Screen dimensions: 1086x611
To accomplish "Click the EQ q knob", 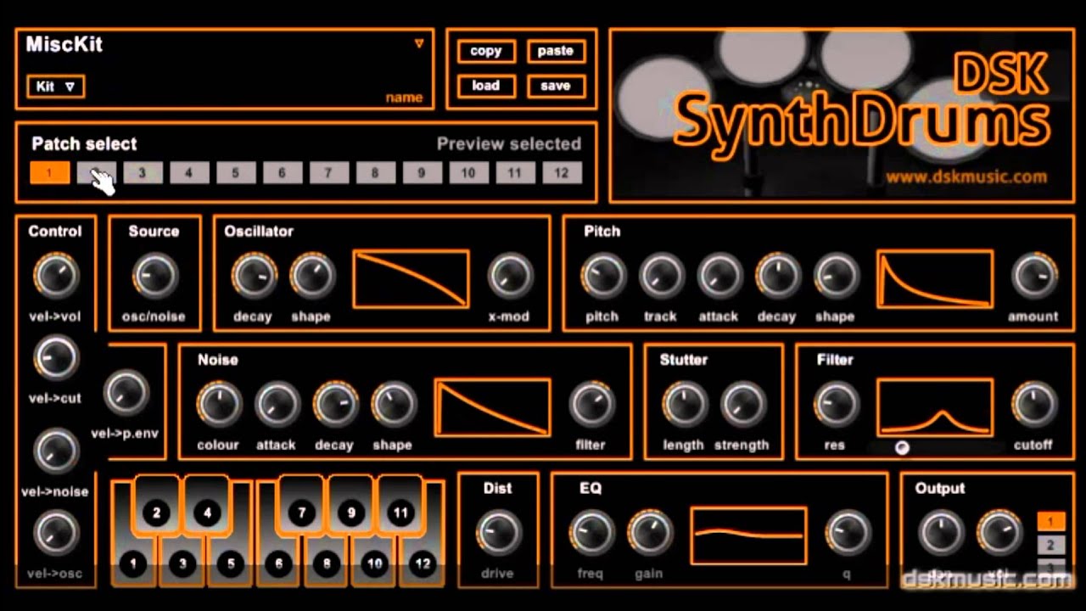I will click(x=848, y=533).
